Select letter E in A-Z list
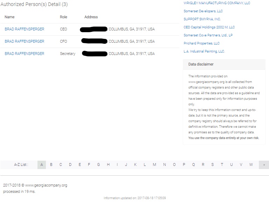 pos(80,165)
